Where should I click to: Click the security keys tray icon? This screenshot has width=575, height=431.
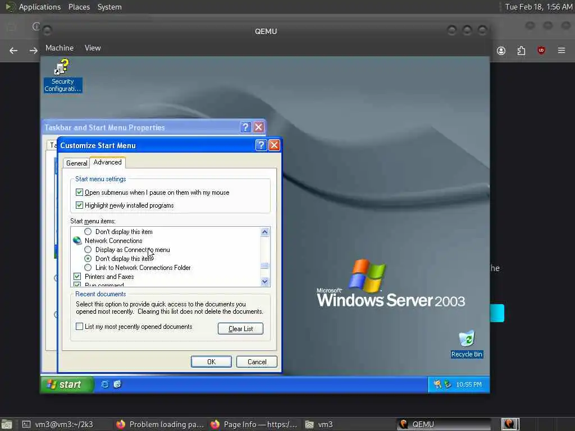(x=437, y=384)
